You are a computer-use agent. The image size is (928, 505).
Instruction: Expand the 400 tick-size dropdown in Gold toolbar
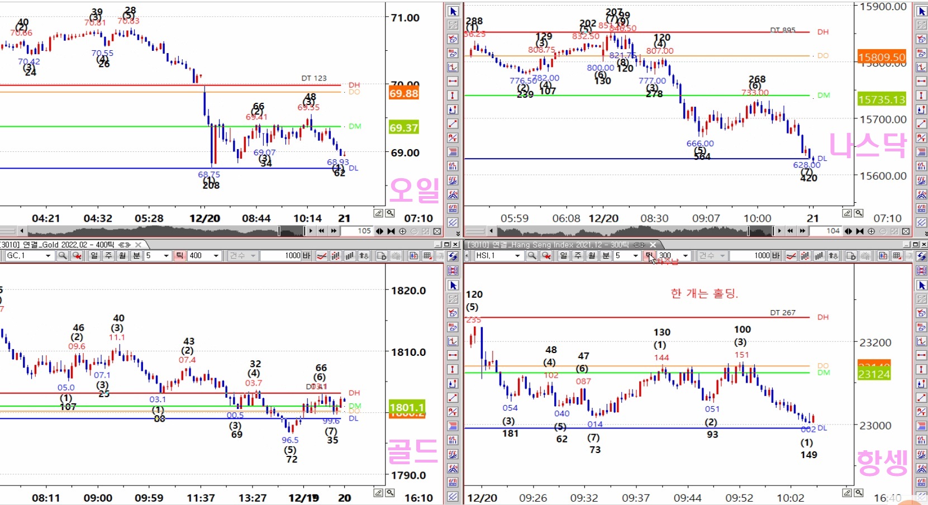pos(216,256)
